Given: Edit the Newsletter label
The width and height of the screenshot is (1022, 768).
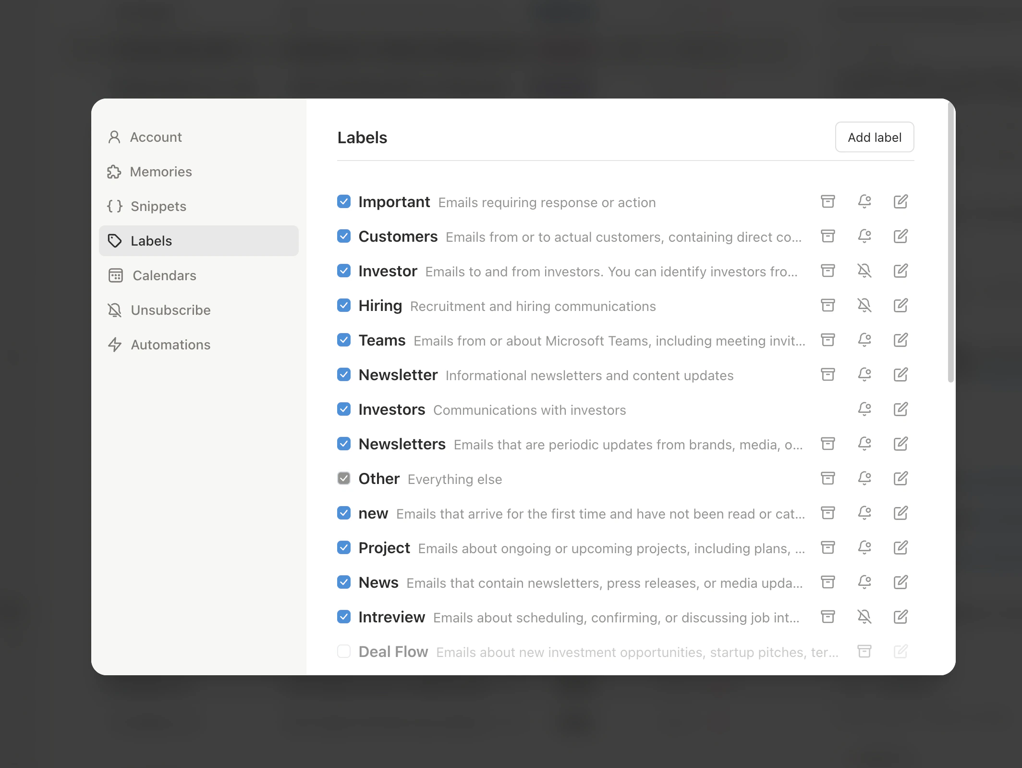Looking at the screenshot, I should [x=901, y=374].
